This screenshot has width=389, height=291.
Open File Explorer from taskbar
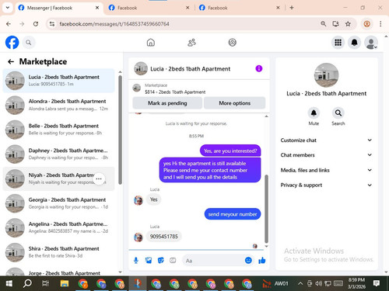pos(65,283)
